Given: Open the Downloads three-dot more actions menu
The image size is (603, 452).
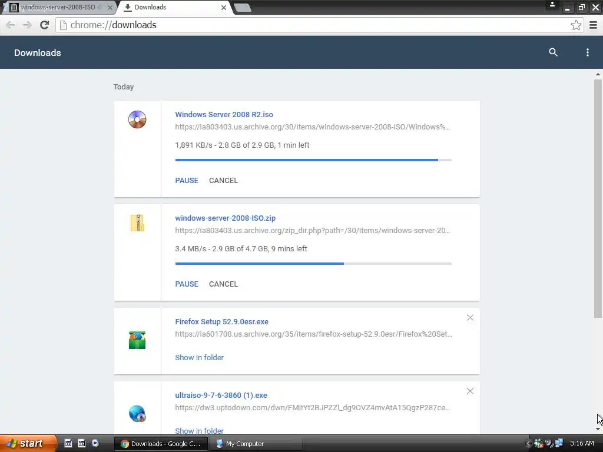Looking at the screenshot, I should tap(587, 52).
